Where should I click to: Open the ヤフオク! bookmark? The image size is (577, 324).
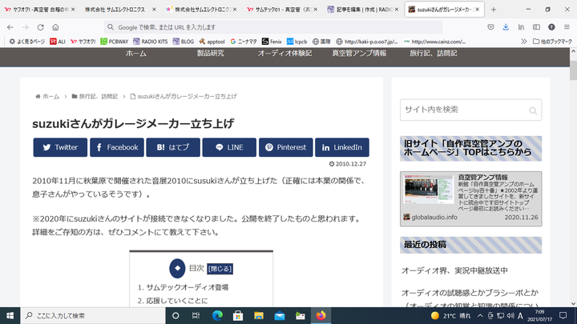83,42
